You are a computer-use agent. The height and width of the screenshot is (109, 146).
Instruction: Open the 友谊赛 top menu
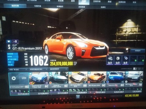[61, 1]
